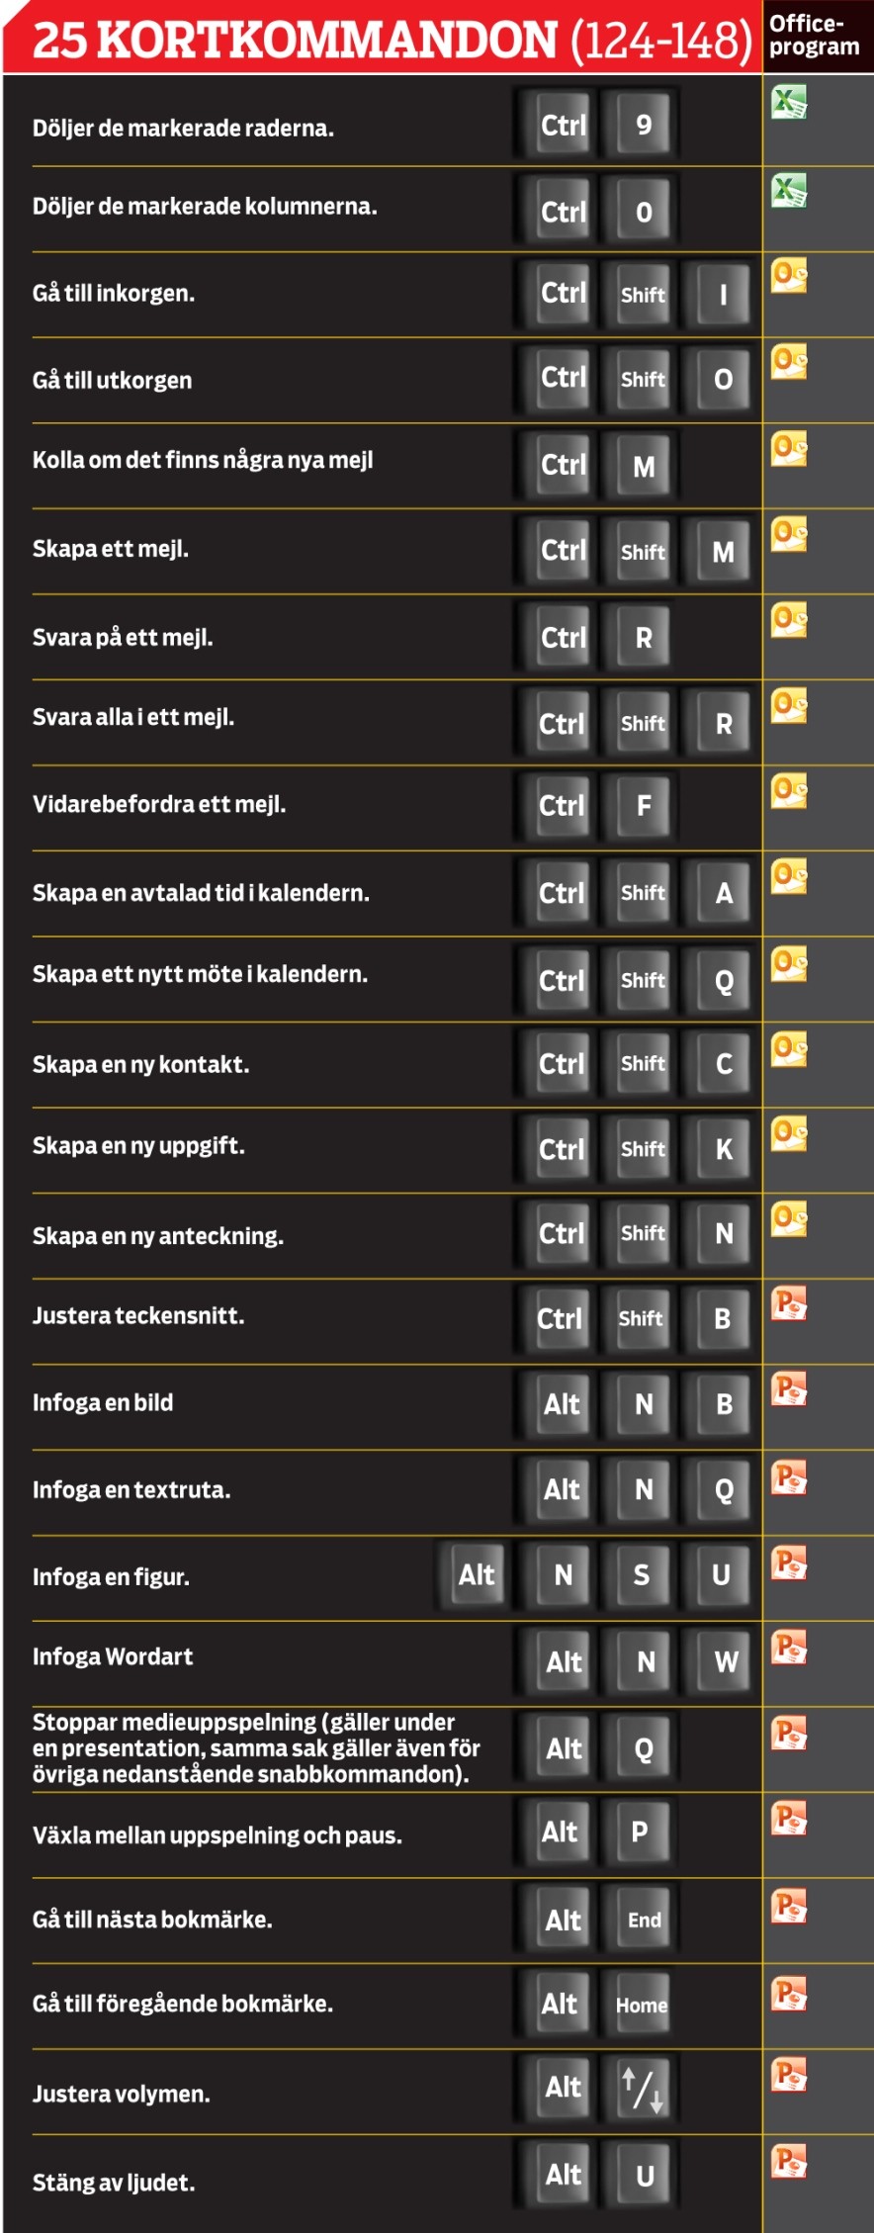874x2233 pixels.
Task: Click the W key in "Infoga Wordart" row
Action: [x=726, y=1662]
